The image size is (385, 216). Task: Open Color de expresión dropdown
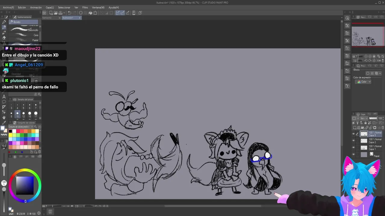363,82
